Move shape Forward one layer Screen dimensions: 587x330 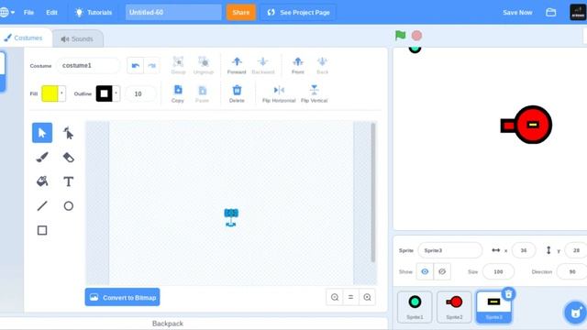237,65
